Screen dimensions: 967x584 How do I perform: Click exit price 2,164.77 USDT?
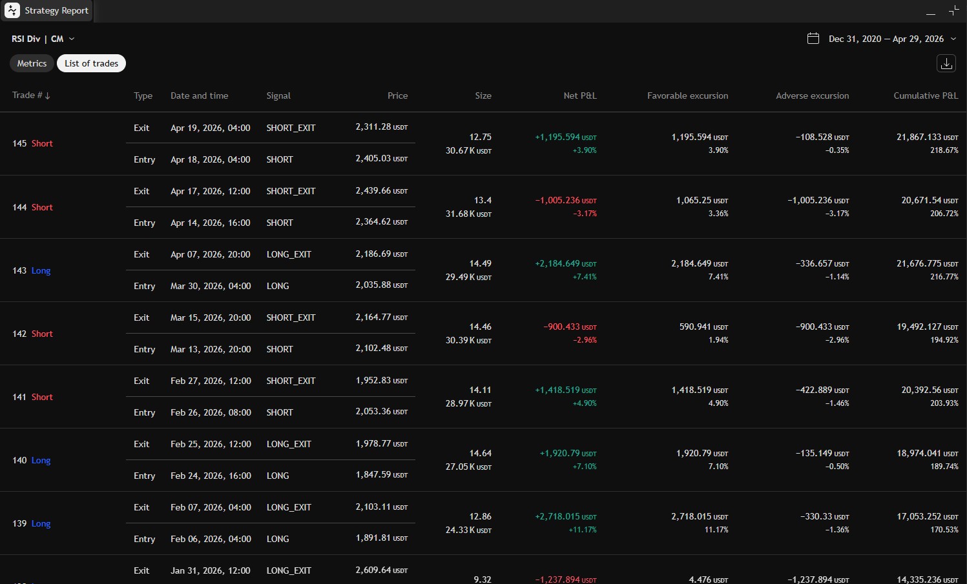click(x=381, y=317)
